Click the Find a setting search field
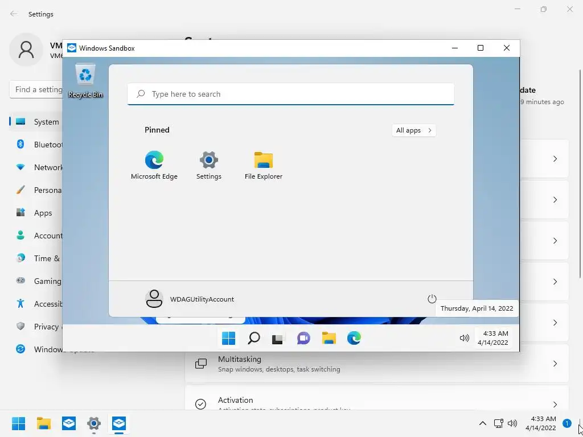 [36, 89]
